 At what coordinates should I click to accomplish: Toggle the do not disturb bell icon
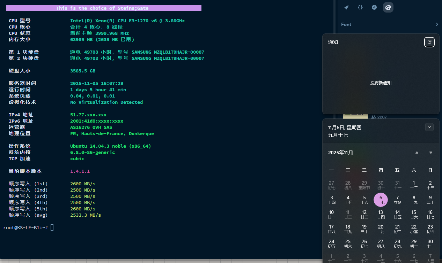429,42
